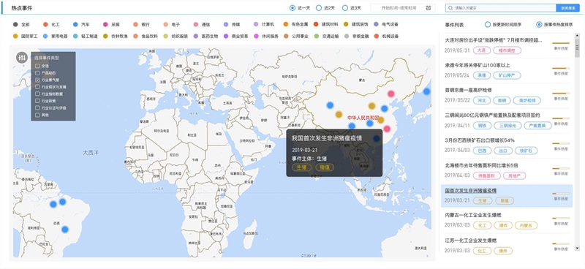Select the blue marker near Japan
Screen dimensions: 585x269
tap(426, 91)
